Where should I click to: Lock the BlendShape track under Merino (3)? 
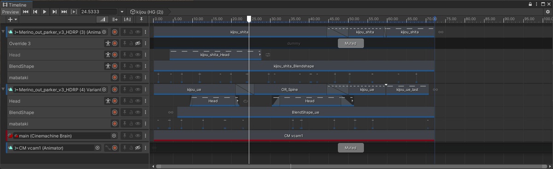(130, 66)
